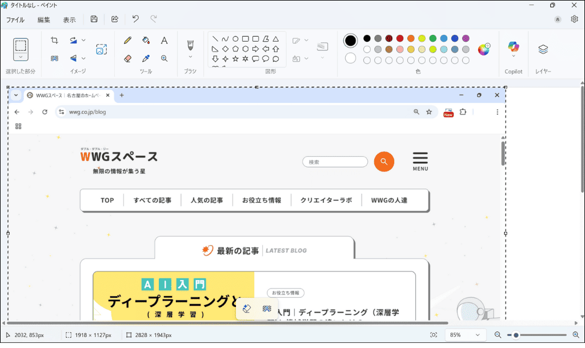Open the Layers panel
This screenshot has width=585, height=348.
pos(543,50)
